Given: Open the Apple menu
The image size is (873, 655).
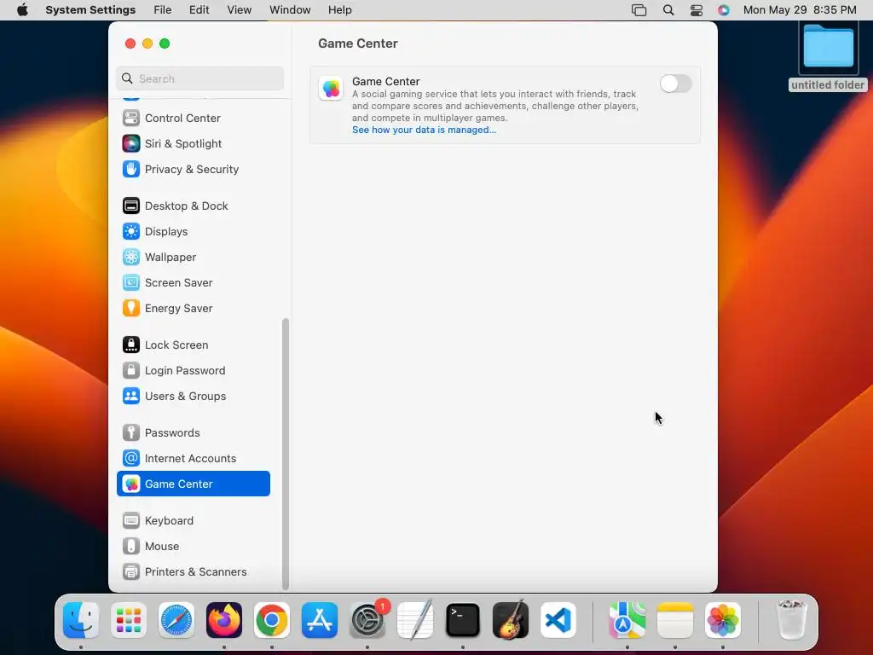Looking at the screenshot, I should tap(22, 10).
